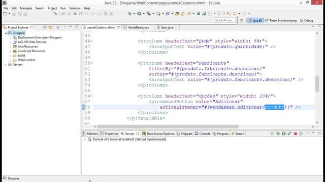
Task: Click the green Run toolbar icon
Action: point(139,14)
